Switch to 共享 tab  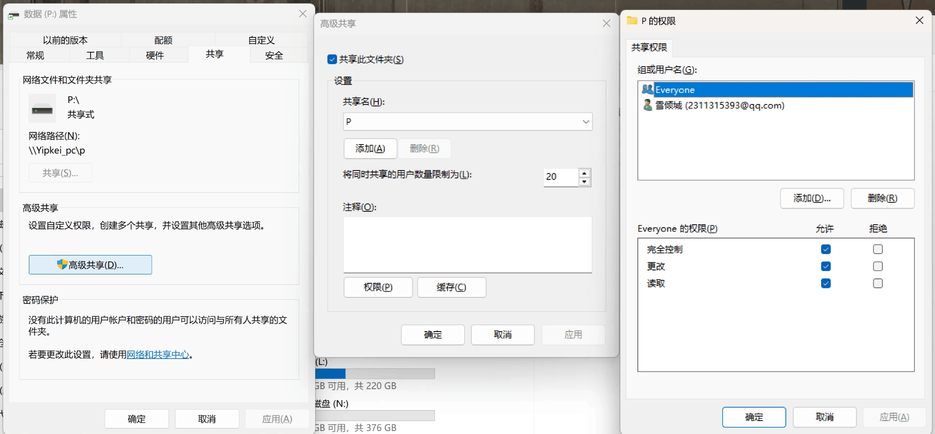coord(215,54)
